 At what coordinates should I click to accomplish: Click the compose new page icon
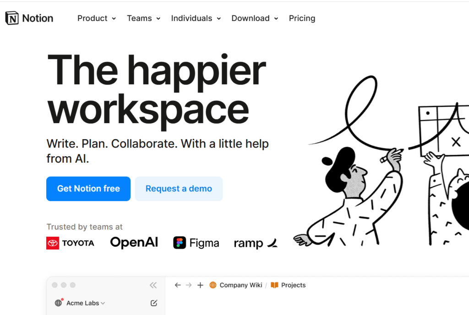[154, 303]
